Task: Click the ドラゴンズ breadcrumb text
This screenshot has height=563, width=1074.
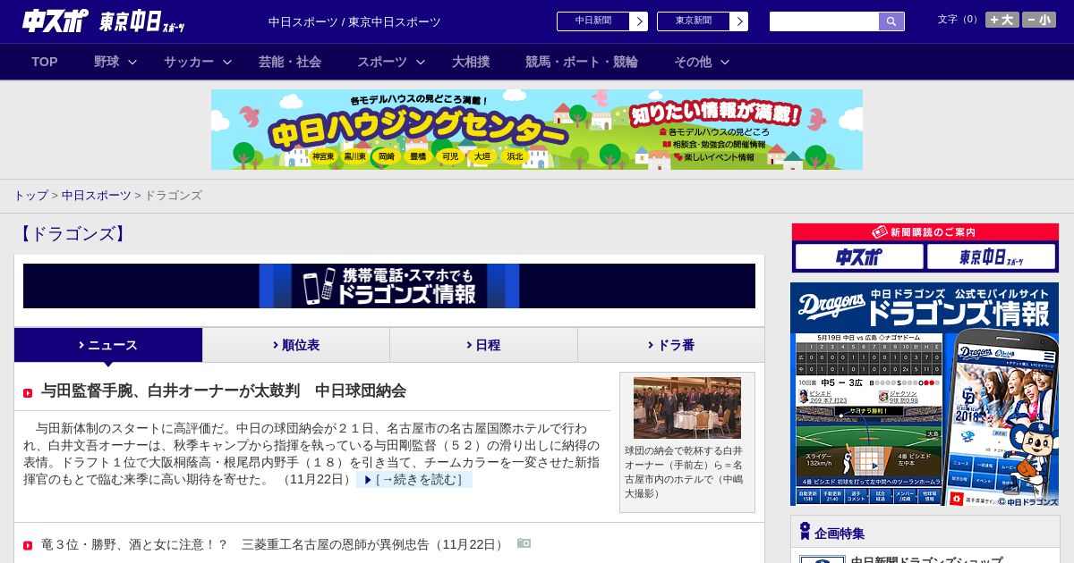Action: pos(173,195)
